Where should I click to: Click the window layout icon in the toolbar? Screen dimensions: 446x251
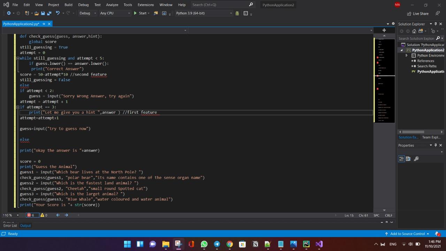pos(246,13)
